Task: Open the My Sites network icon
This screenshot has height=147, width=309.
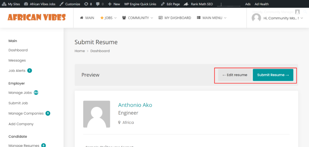Action: click(x=4, y=4)
